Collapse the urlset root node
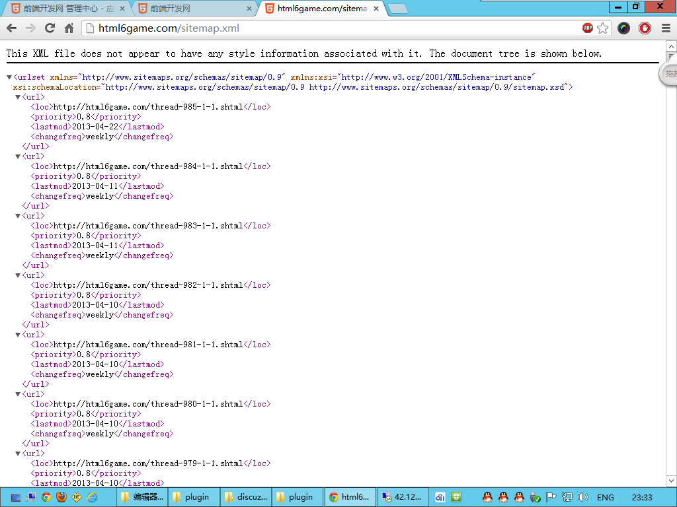This screenshot has width=677, height=507. point(9,78)
